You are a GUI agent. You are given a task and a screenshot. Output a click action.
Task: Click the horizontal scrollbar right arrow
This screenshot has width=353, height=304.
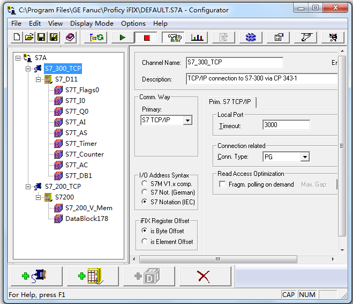click(333, 259)
